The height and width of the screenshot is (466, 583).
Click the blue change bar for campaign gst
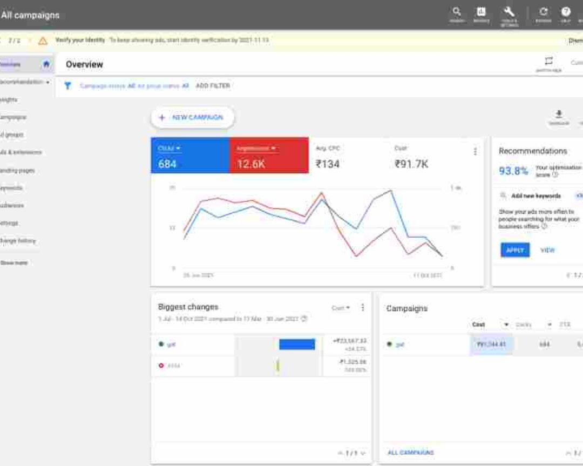pyautogui.click(x=296, y=344)
